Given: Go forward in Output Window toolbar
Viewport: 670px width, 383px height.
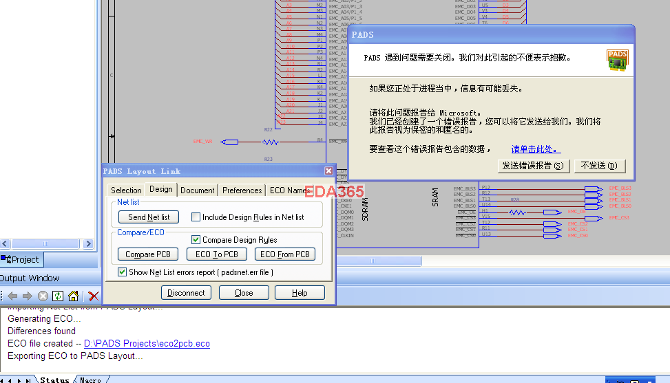Looking at the screenshot, I should tap(28, 296).
